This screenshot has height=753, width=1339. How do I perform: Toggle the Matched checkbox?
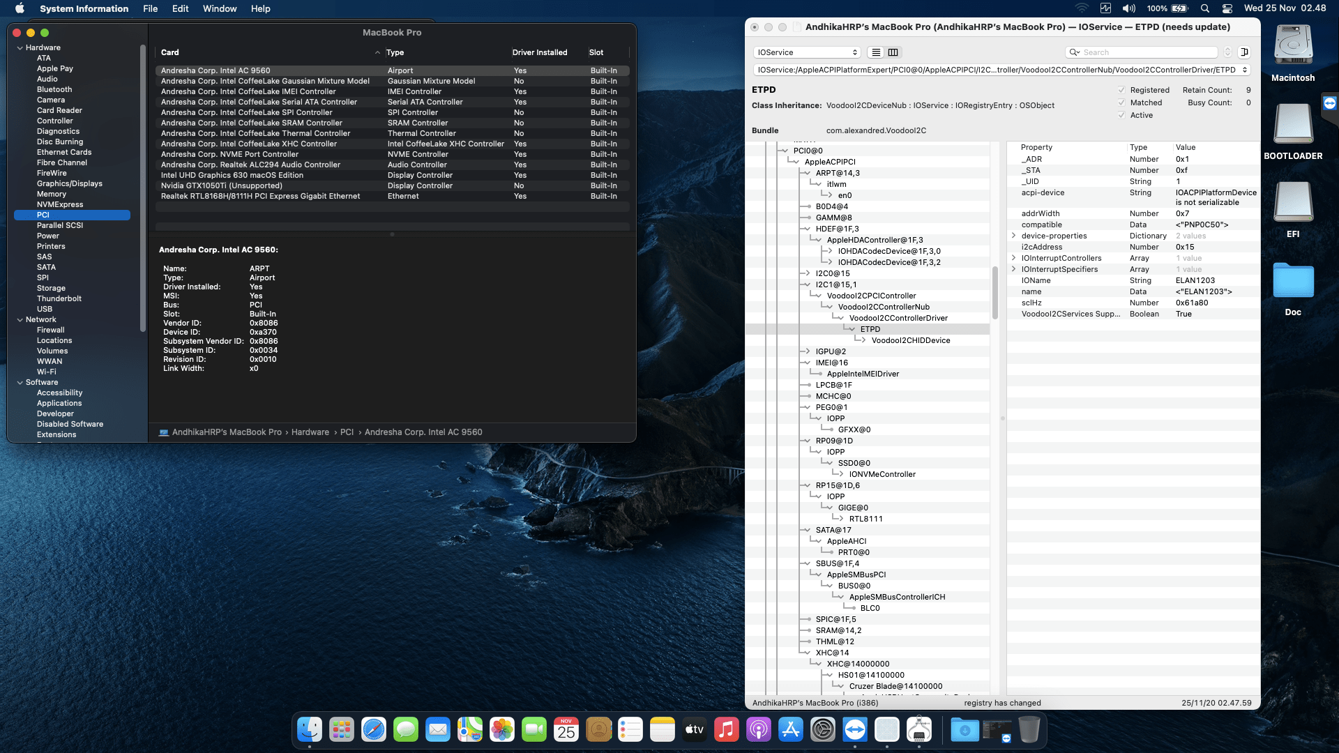(x=1121, y=102)
